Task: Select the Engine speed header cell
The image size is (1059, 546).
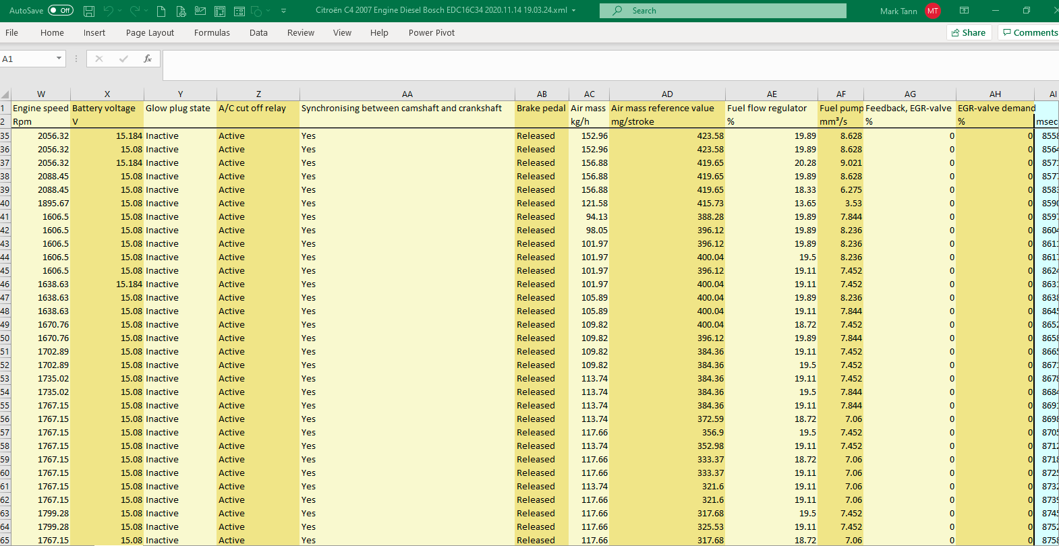Action: coord(40,108)
